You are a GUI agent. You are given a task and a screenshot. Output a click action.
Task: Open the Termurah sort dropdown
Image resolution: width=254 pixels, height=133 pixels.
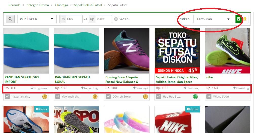213,19
